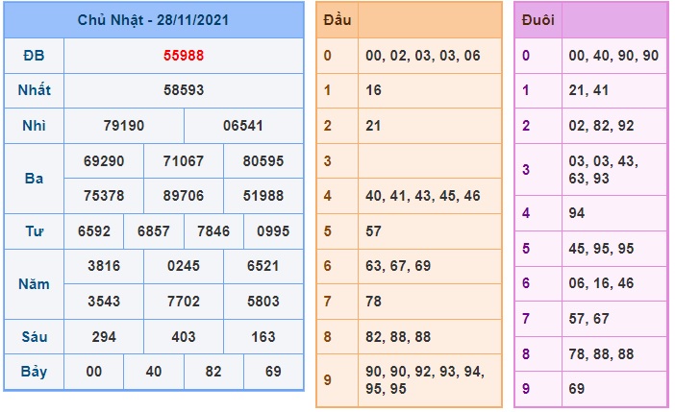This screenshot has width=675, height=412.
Task: Select Năm prize number 0245
Action: [184, 266]
